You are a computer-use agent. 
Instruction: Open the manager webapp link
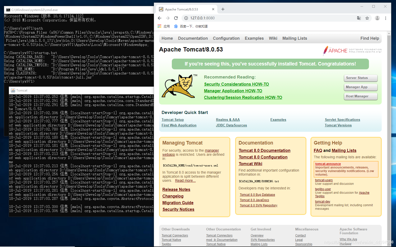click(191, 152)
